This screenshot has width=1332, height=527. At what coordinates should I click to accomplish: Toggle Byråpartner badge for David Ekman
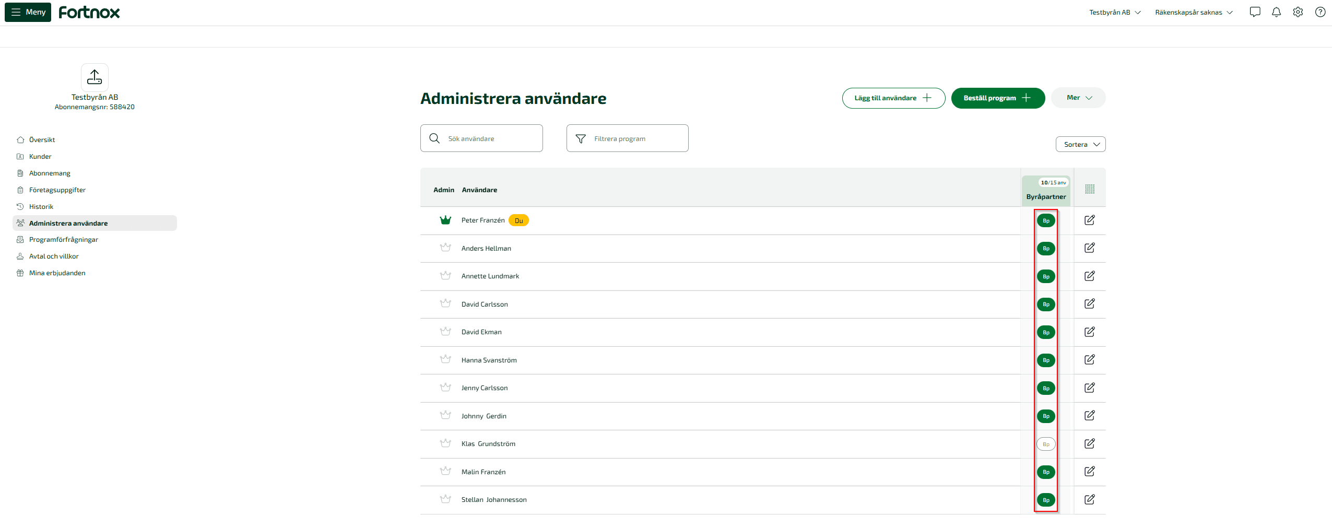tap(1046, 332)
